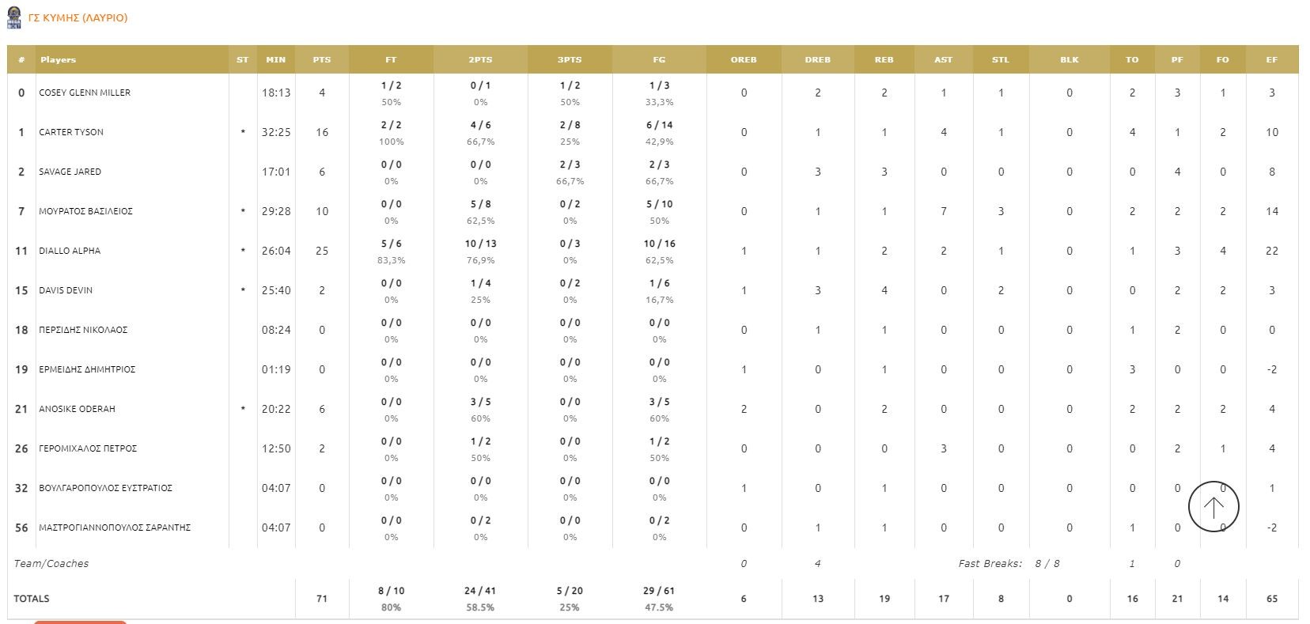Select the Players column header
Image resolution: width=1310 pixels, height=624 pixels.
59,59
